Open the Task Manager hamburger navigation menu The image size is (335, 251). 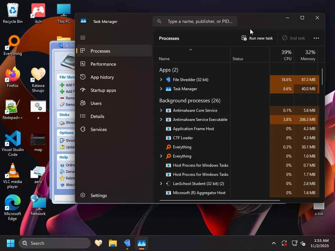[x=83, y=38]
